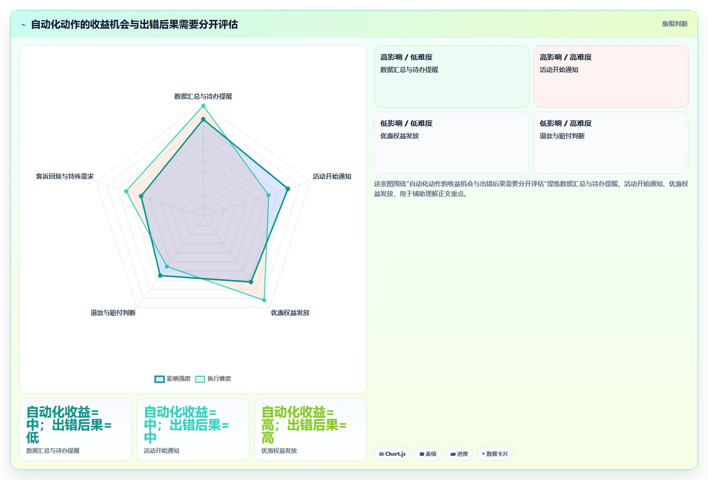This screenshot has width=708, height=480.
Task: Open the 低影响 / 高难度 quadrant card
Action: 611,143
